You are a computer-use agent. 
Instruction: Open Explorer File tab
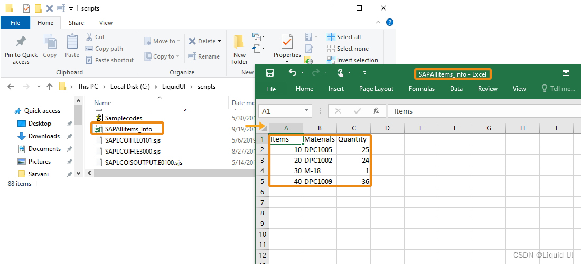click(15, 23)
